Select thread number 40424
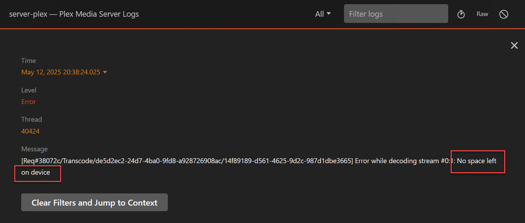 point(30,131)
